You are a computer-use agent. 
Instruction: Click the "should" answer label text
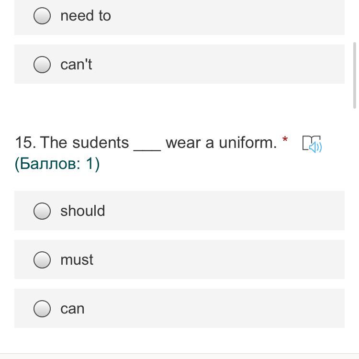tap(82, 211)
